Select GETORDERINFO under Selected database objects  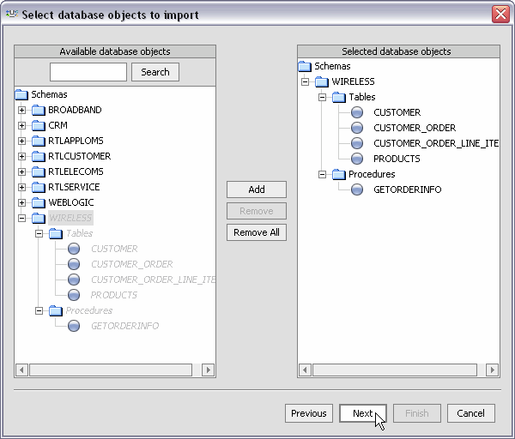(x=407, y=189)
